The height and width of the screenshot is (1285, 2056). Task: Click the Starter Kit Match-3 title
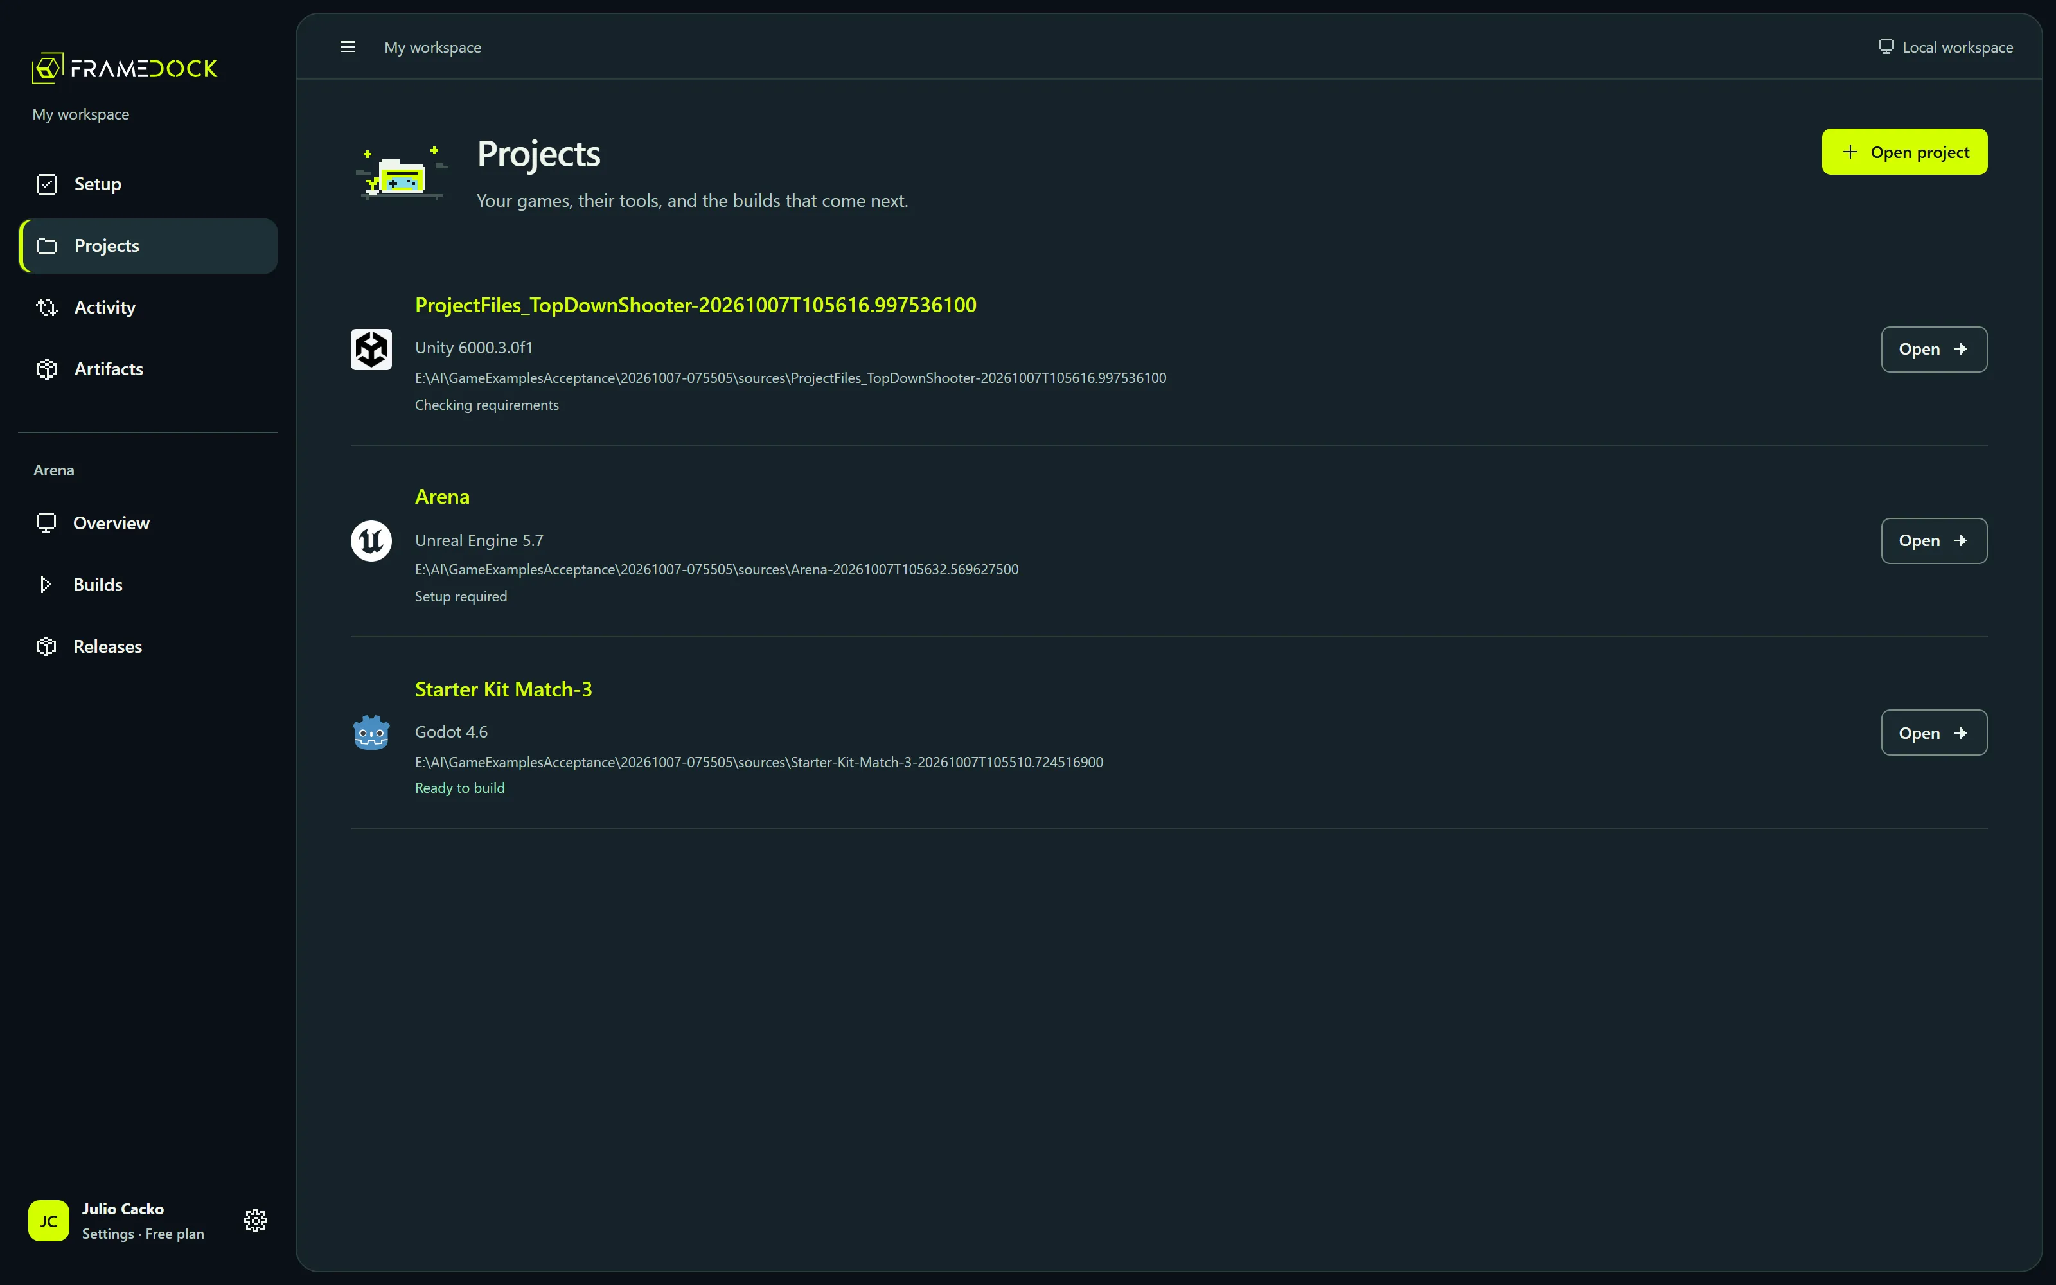coord(503,689)
